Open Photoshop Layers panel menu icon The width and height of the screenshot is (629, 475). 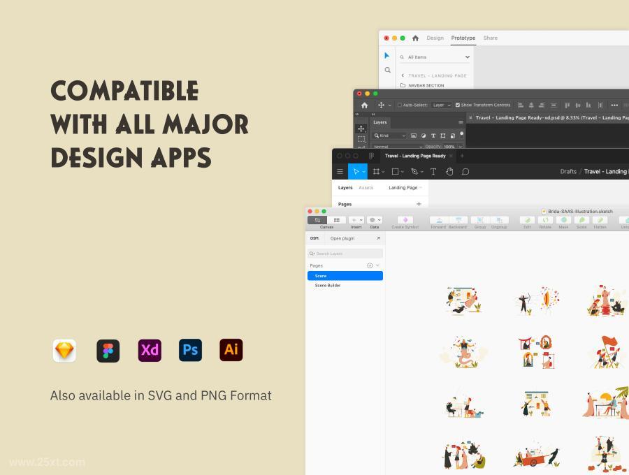point(461,122)
